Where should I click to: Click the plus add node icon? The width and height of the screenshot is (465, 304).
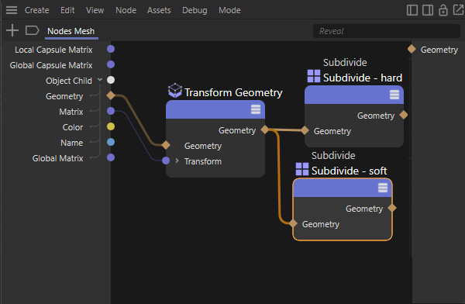pyautogui.click(x=12, y=30)
